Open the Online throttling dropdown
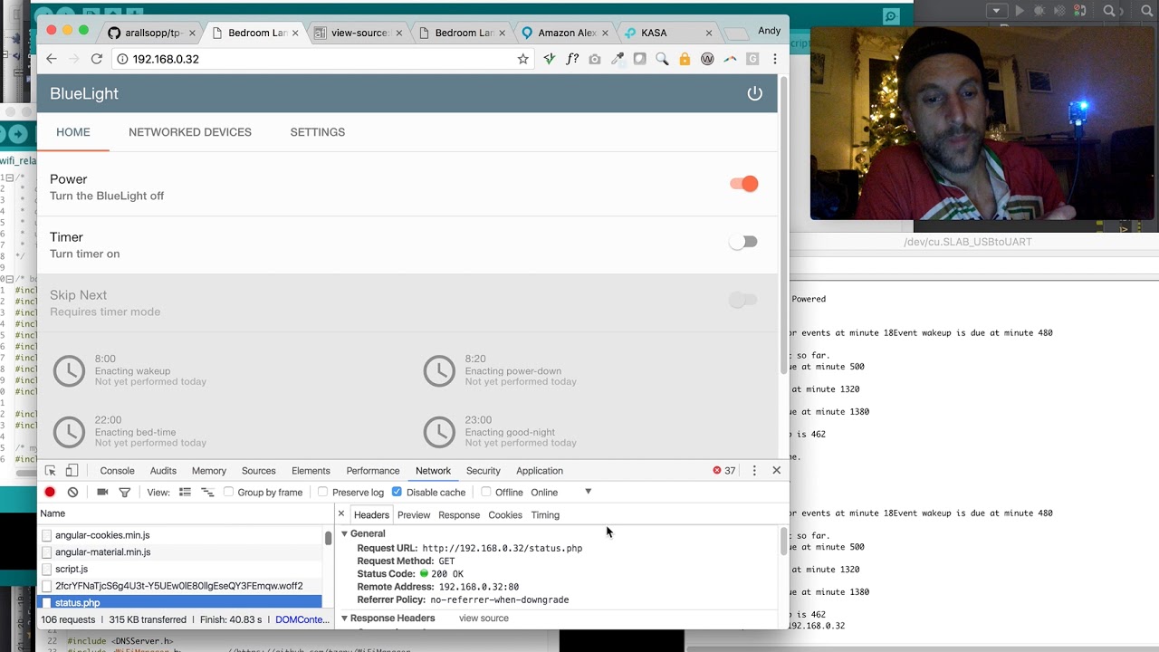The height and width of the screenshot is (652, 1159). pos(560,493)
